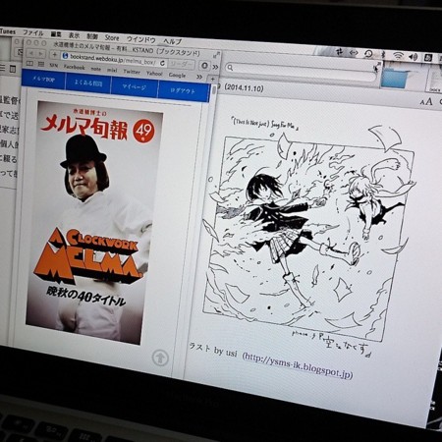Toggle Safari window full screen arrows
The image size is (442, 442).
coord(216,55)
